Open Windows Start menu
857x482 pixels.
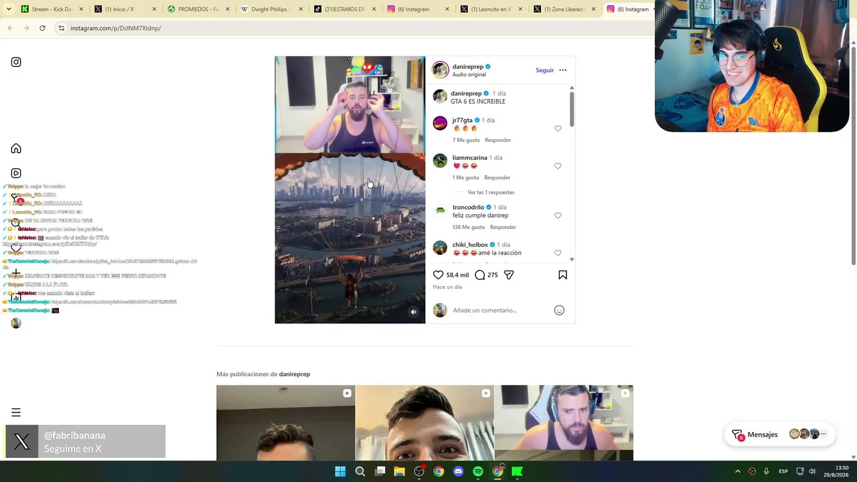coord(340,471)
